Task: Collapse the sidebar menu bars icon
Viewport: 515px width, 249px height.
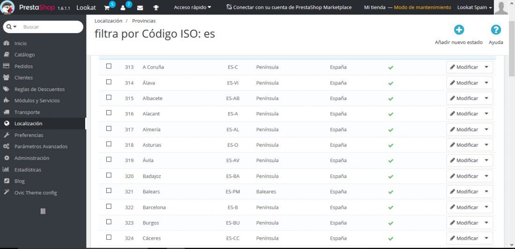Action: pos(43,211)
